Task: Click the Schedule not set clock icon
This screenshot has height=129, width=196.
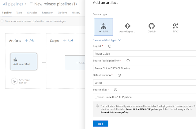Action: point(14,81)
